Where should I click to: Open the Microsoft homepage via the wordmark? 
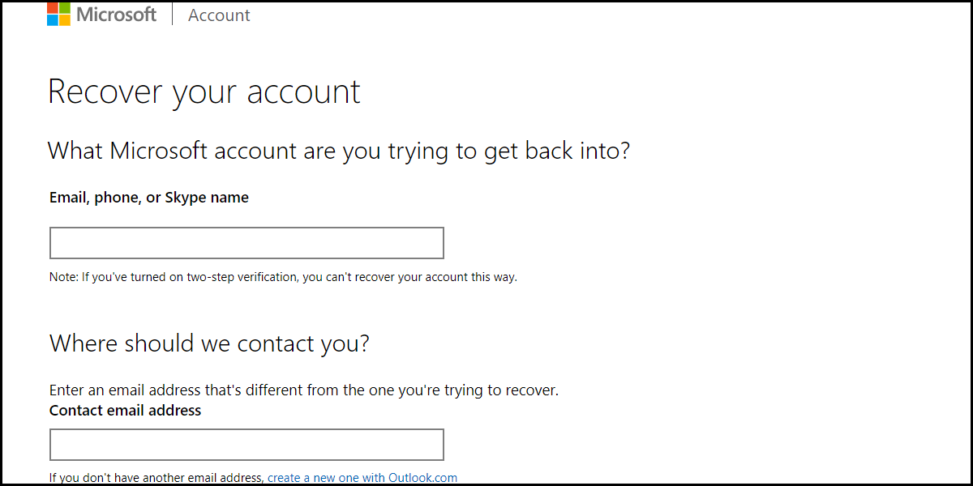(118, 14)
